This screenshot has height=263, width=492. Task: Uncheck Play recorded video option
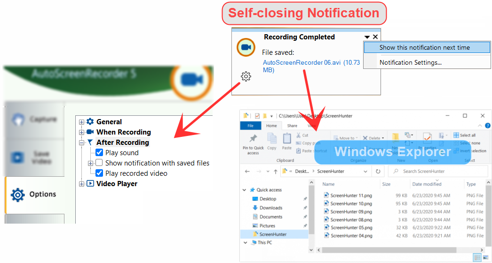click(99, 173)
